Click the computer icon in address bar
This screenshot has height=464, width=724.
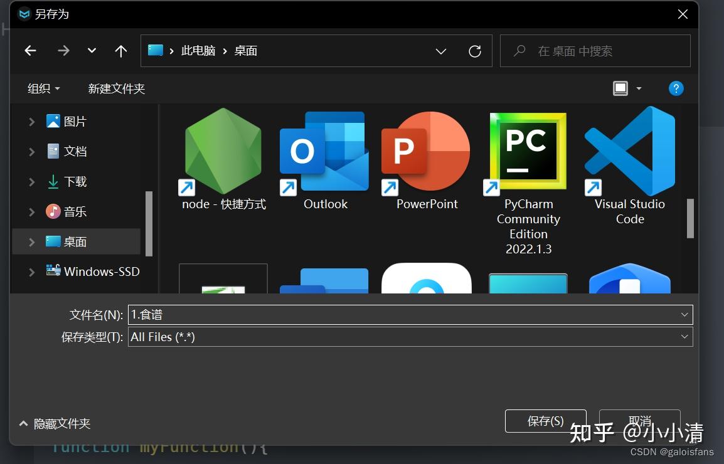(155, 50)
